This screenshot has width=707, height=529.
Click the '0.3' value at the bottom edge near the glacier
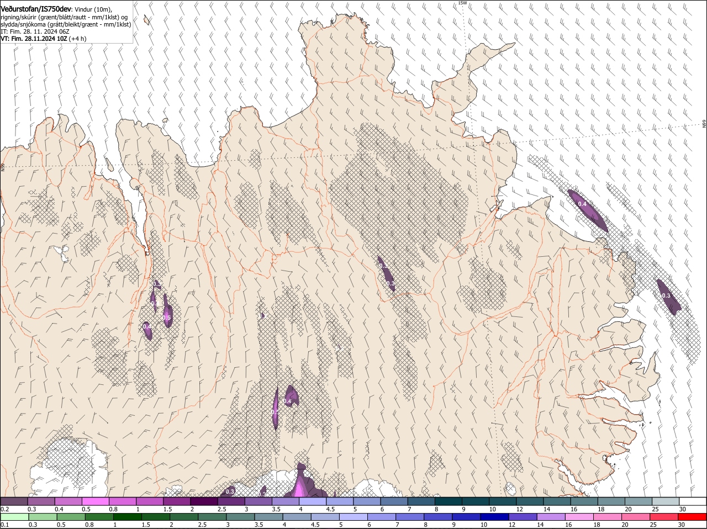point(230,491)
